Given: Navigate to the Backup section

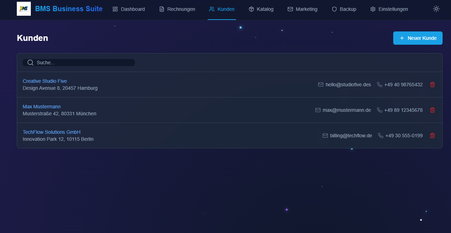Looking at the screenshot, I should click(x=344, y=9).
